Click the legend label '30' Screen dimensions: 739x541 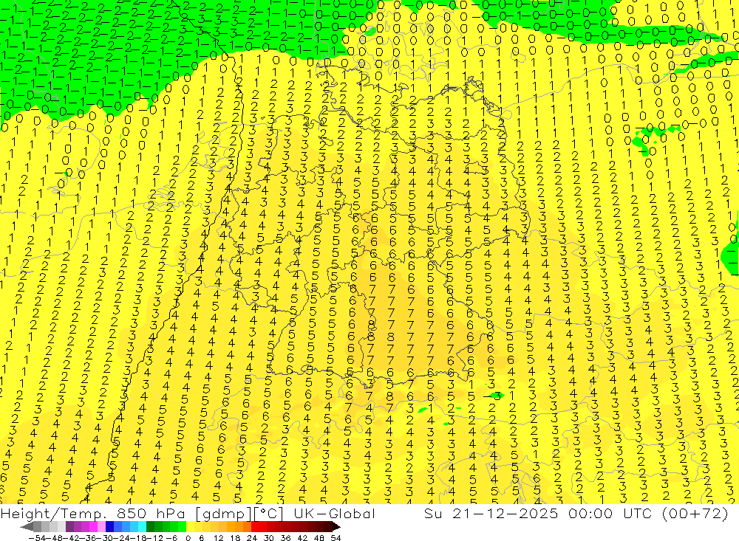click(269, 538)
